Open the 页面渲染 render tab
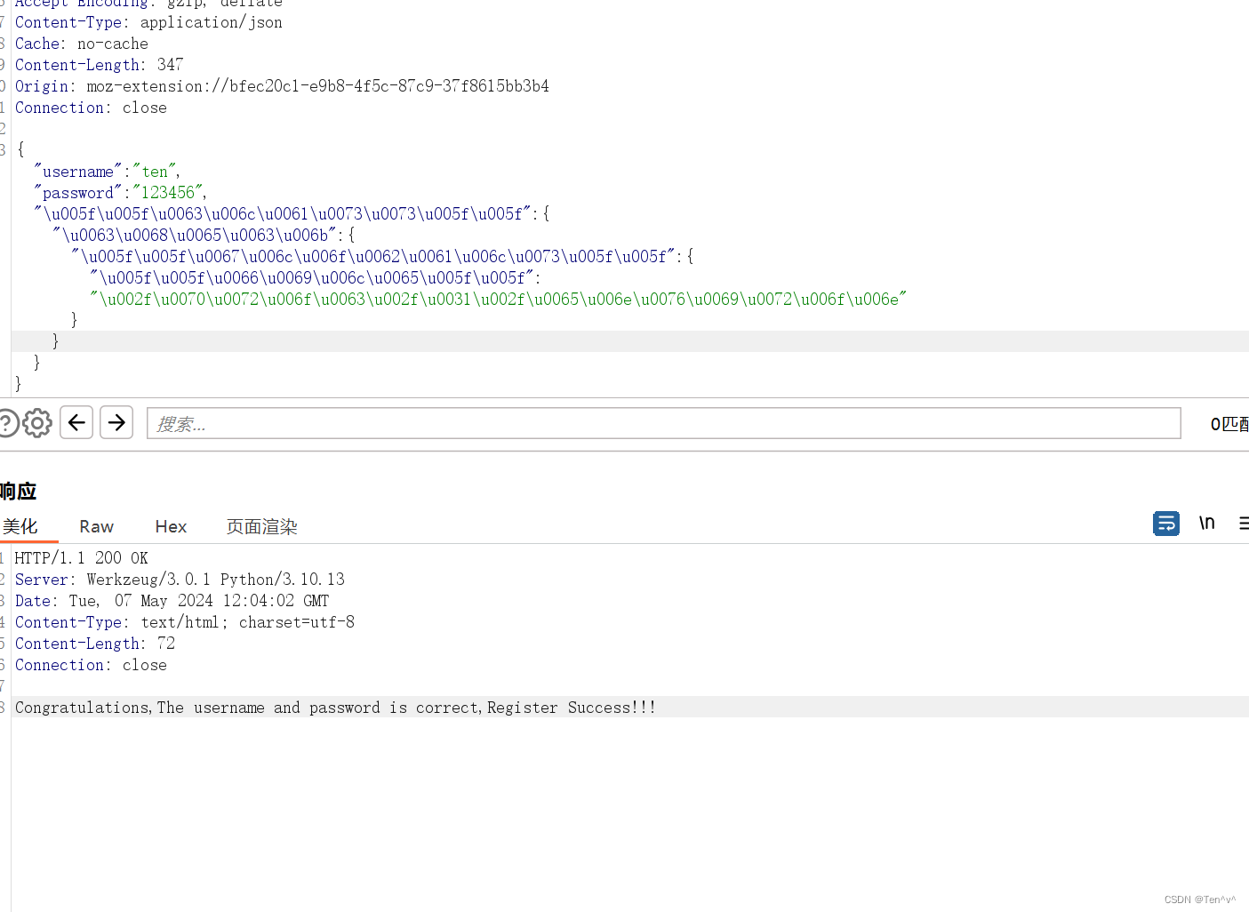This screenshot has height=912, width=1249. (x=261, y=526)
